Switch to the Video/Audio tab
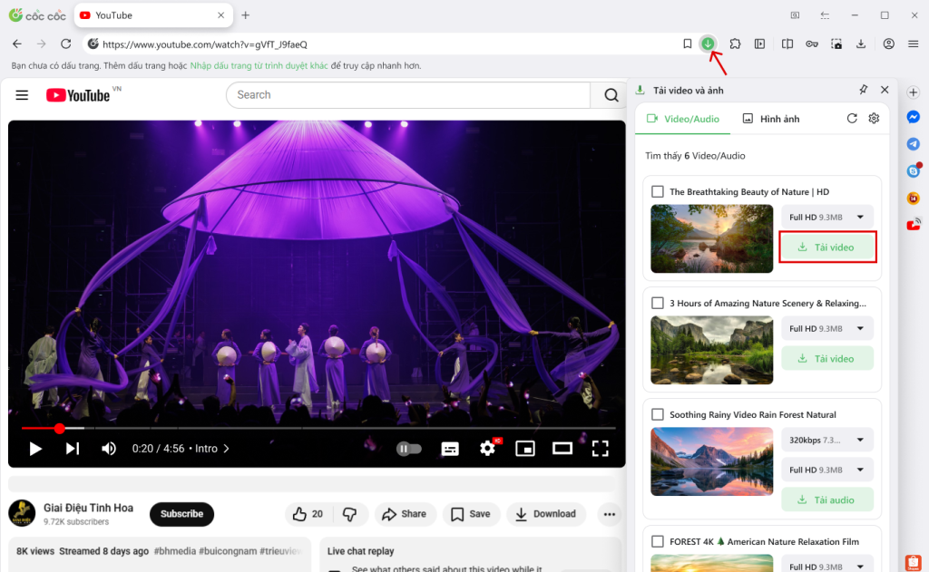Screen dimensions: 929x572 point(682,119)
